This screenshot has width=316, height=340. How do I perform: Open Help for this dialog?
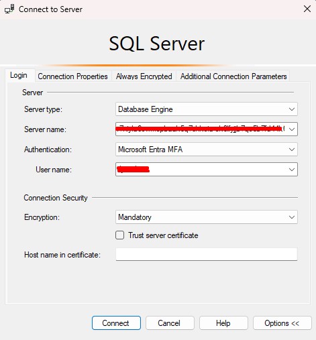tap(223, 323)
